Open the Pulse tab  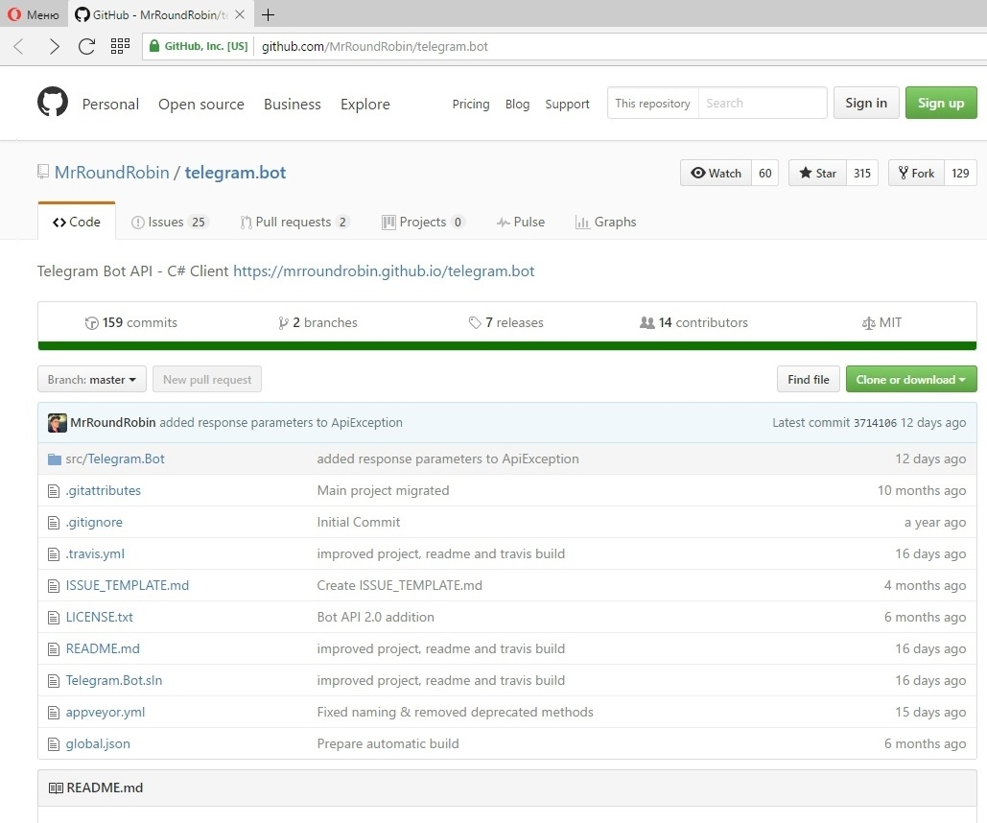pos(521,222)
